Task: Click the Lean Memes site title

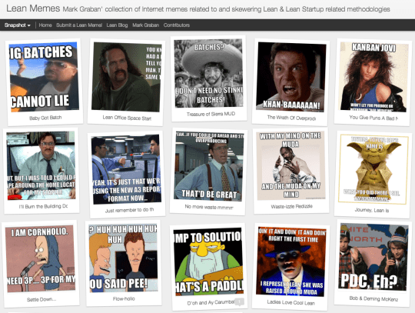Action: (x=33, y=8)
